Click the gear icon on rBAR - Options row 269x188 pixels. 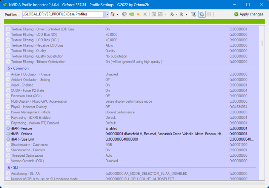(x=8, y=134)
